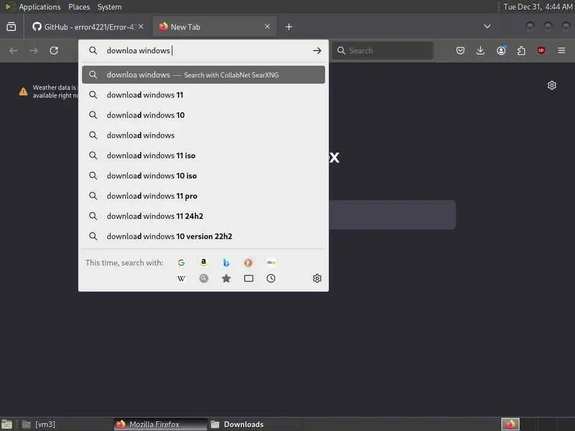Click the weather warning triangle icon
Screen dimensions: 575x431
23,91
